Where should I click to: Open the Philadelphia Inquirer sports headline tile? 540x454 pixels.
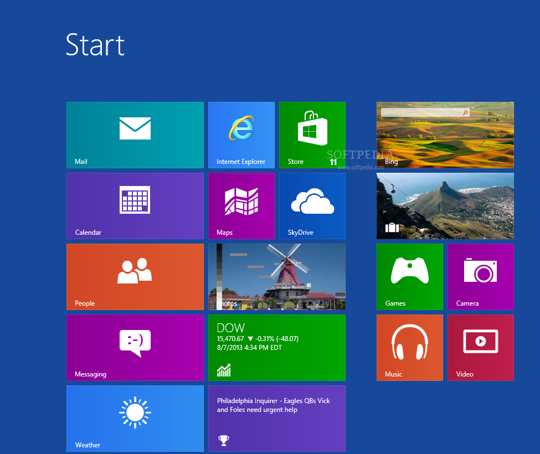[x=277, y=419]
